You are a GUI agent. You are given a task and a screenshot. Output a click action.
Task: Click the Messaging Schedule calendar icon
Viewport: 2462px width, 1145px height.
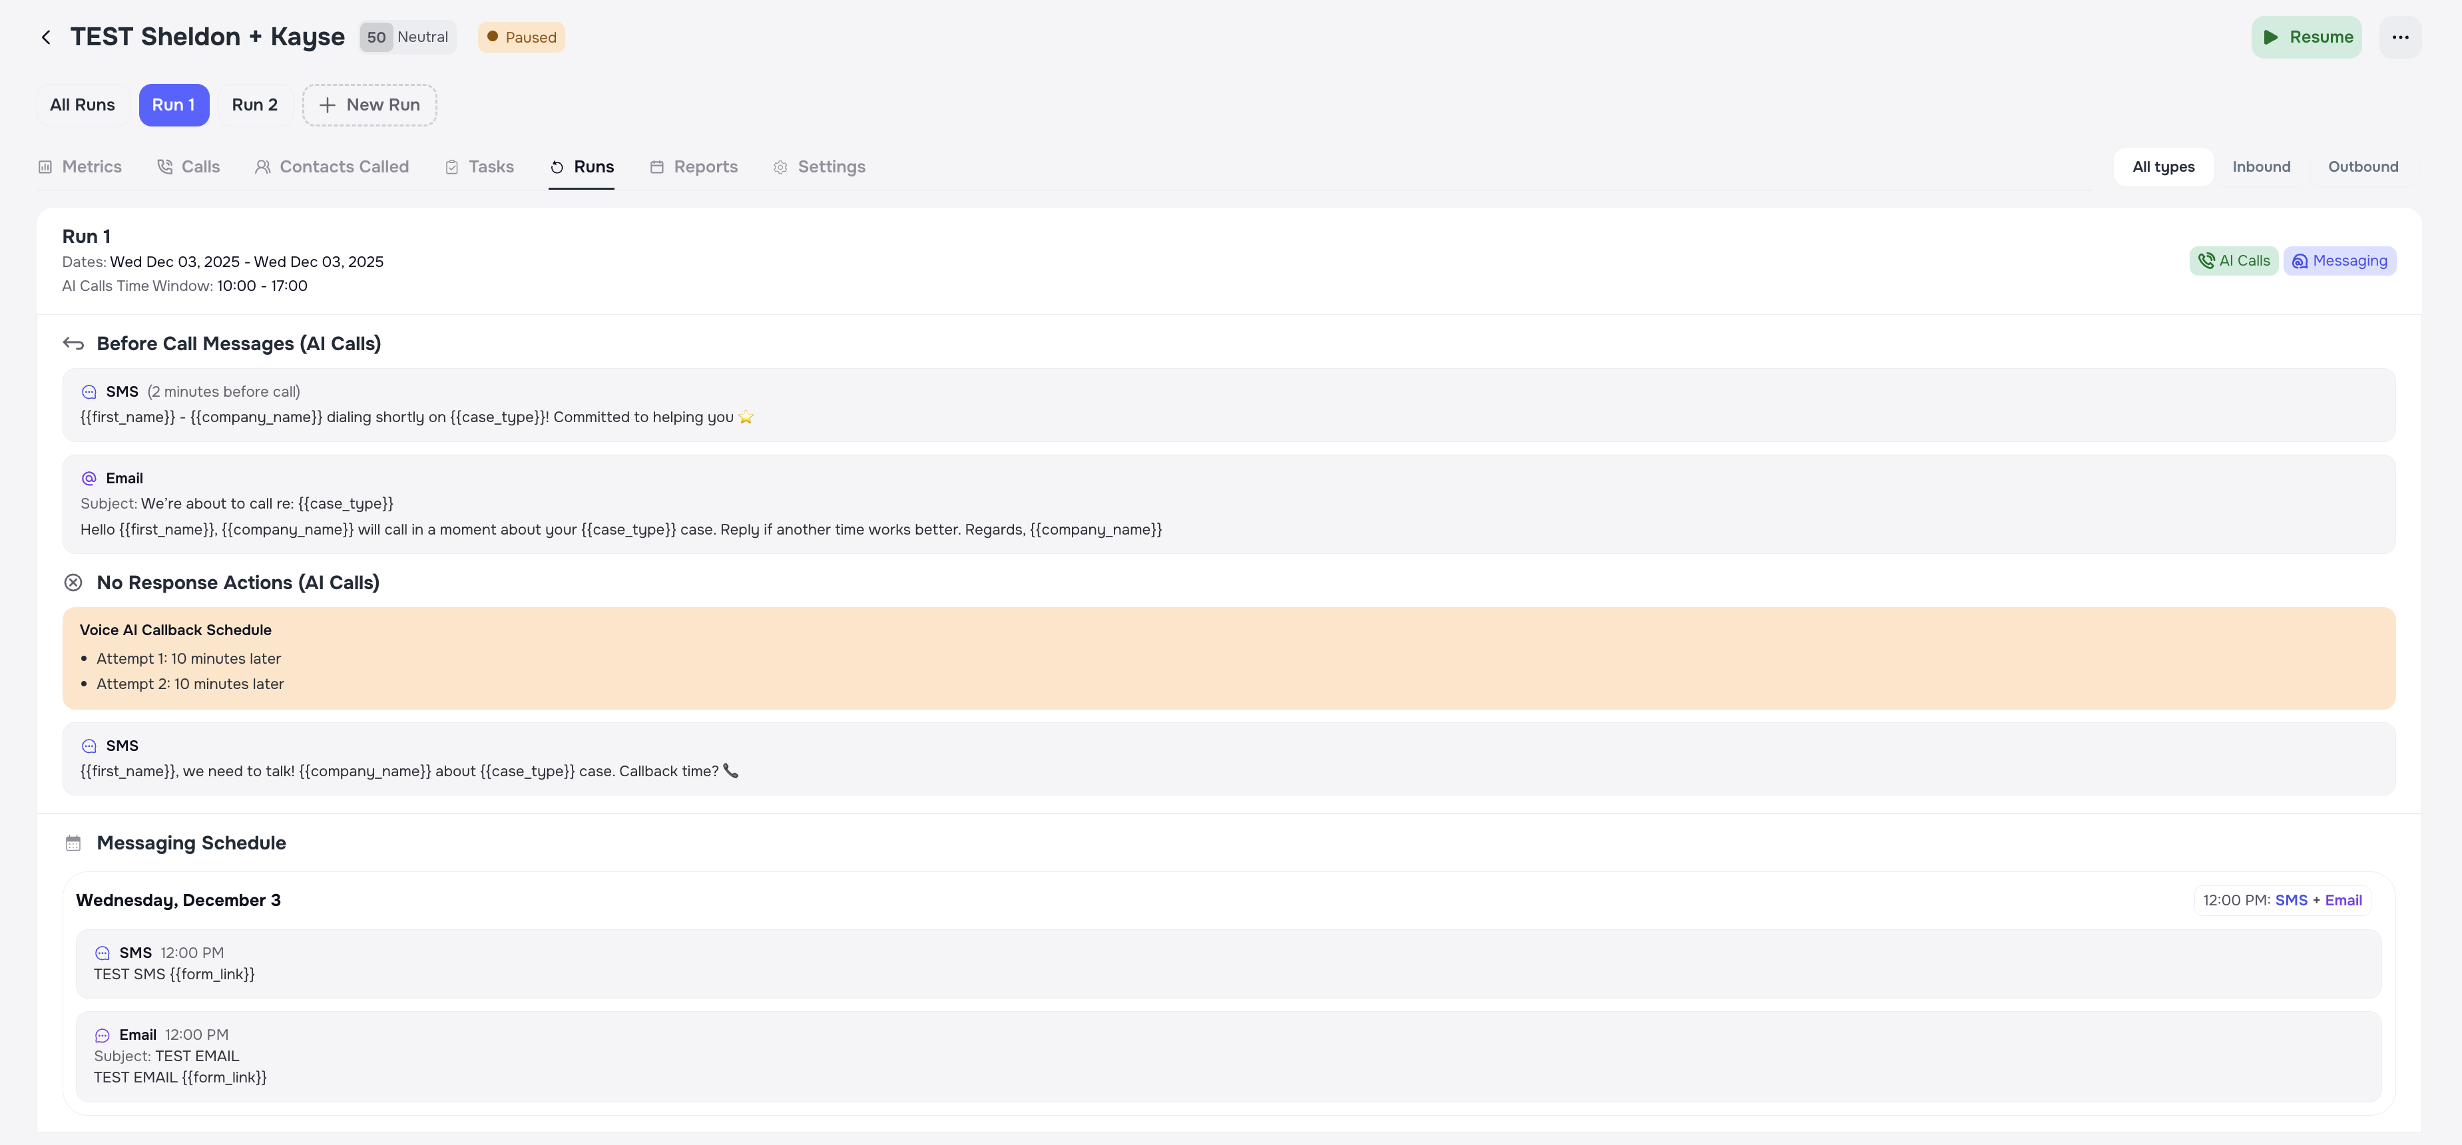74,843
